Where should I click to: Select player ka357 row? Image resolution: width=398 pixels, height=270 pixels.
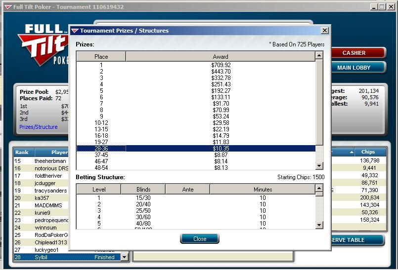(x=42, y=198)
